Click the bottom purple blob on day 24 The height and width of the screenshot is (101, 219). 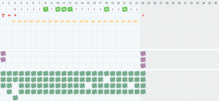[x=143, y=66]
